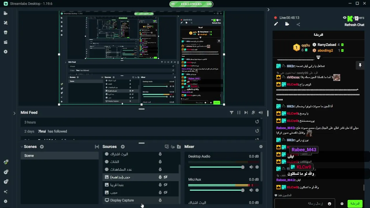
Task: Open chat settings gear icon
Action: click(x=342, y=204)
